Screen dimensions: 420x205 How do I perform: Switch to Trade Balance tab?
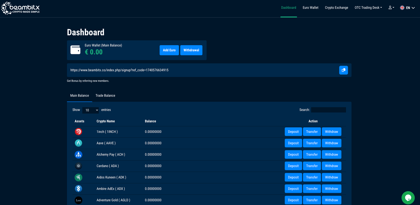click(105, 96)
